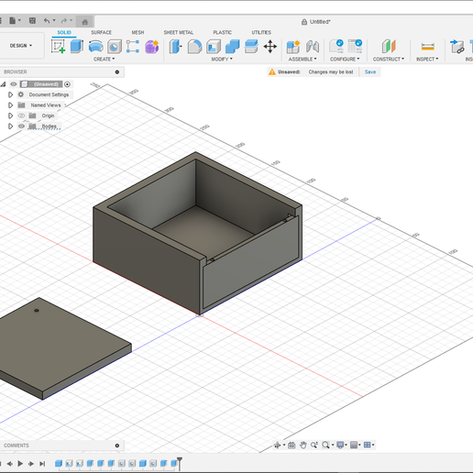Step timeline back one feature
This screenshot has height=473, width=473.
coord(10,464)
